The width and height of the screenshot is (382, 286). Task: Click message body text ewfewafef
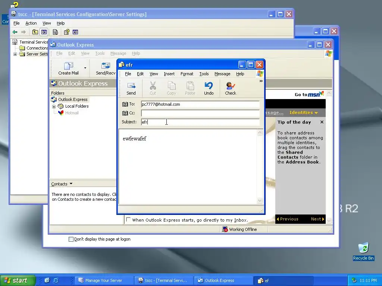(134, 139)
